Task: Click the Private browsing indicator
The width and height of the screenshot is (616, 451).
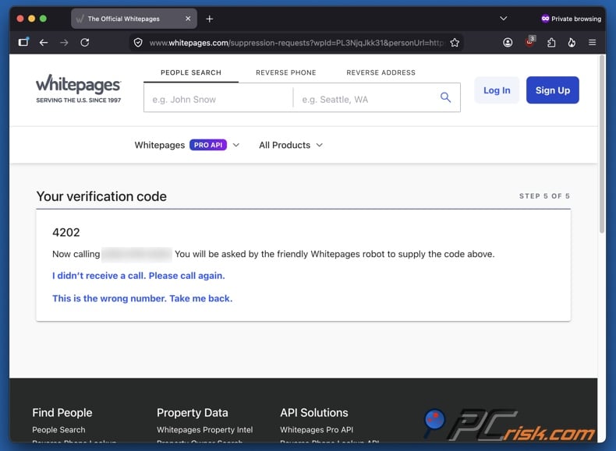Action: click(x=571, y=19)
